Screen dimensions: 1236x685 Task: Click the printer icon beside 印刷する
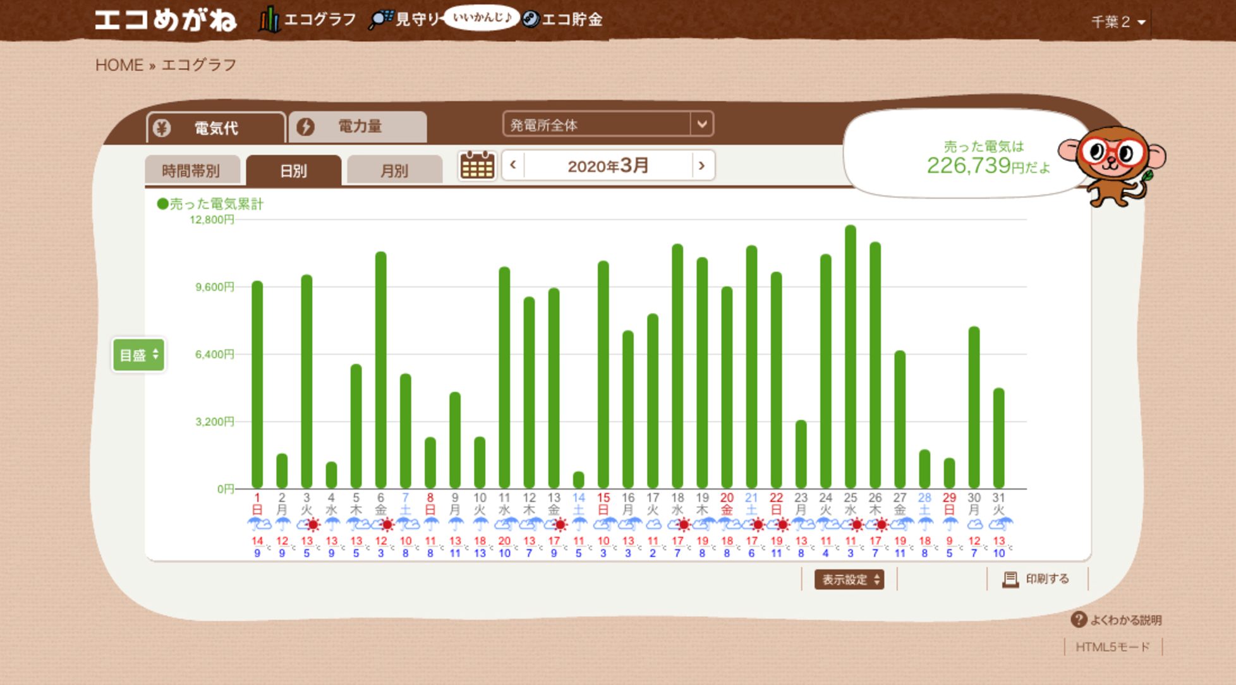coord(1010,579)
